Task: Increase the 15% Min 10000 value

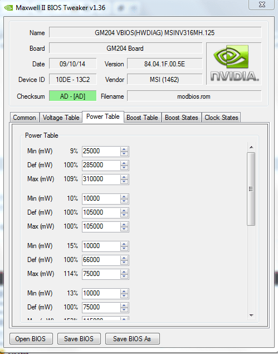Action: pos(124,244)
